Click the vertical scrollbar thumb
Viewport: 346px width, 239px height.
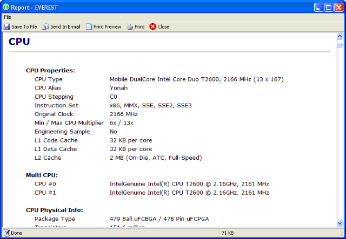(340, 45)
